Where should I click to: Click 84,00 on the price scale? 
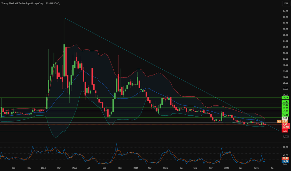click(x=285, y=11)
